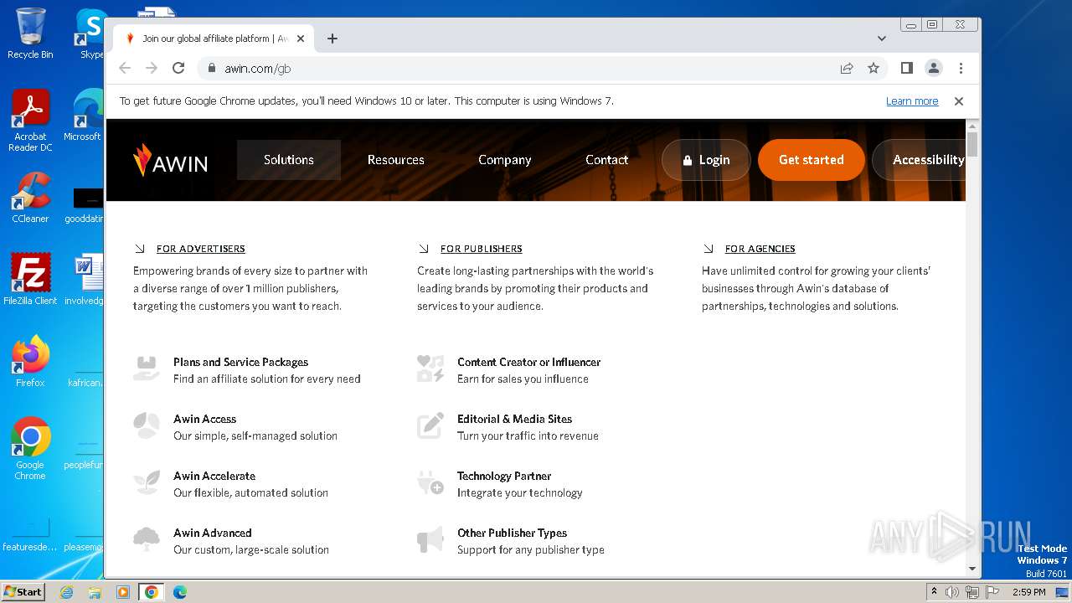This screenshot has width=1072, height=603.
Task: Open Plans and Service Packages link
Action: pos(241,363)
